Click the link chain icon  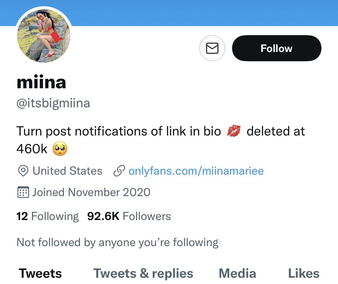(119, 171)
